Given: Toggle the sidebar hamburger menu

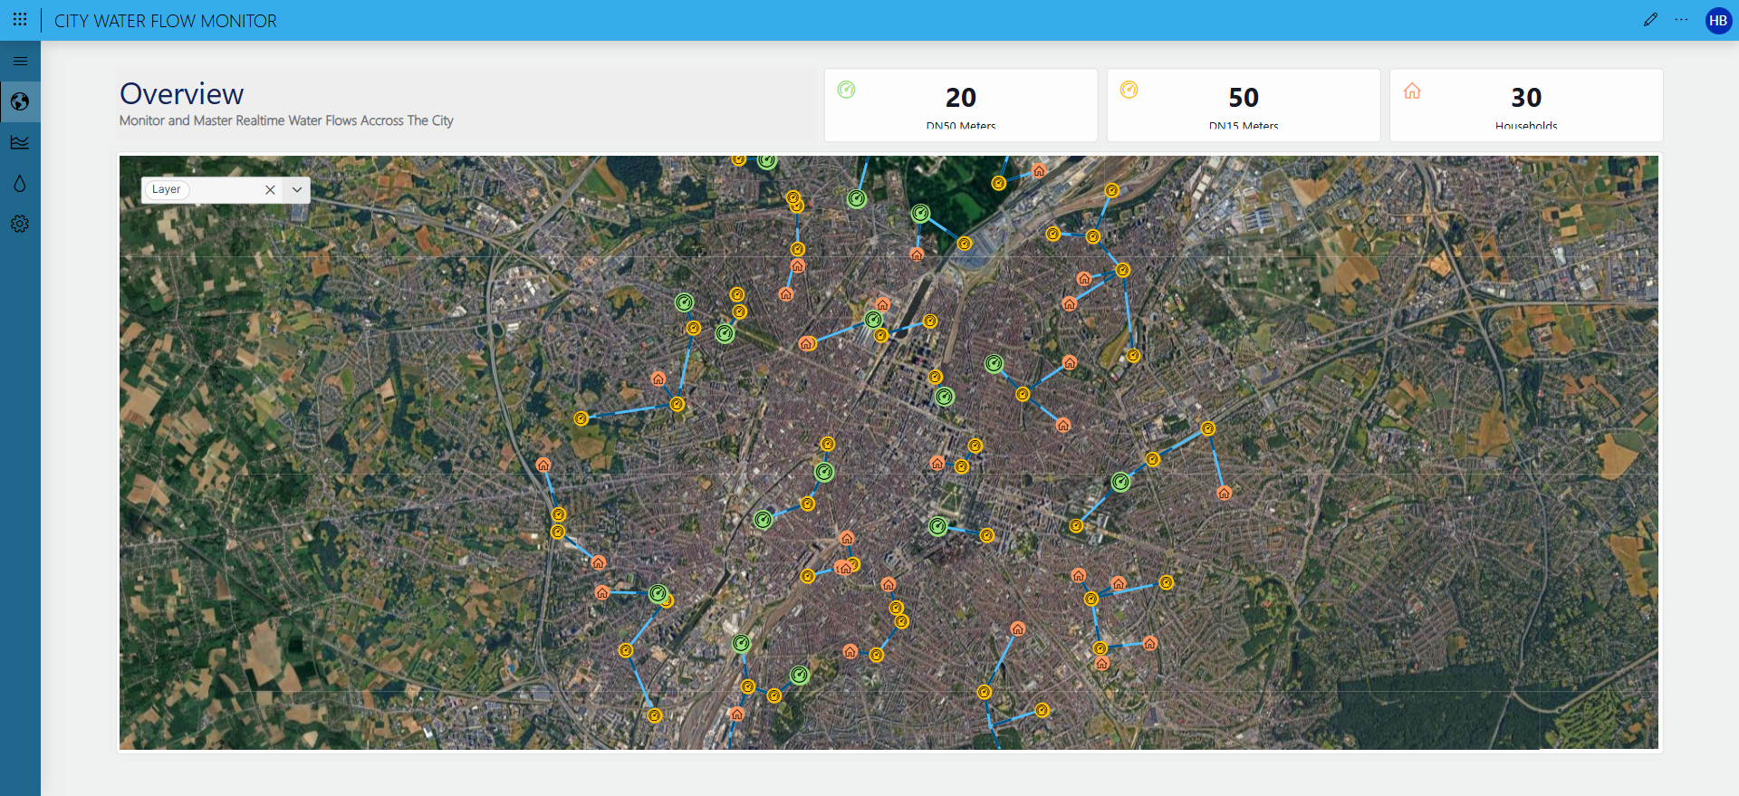Looking at the screenshot, I should coord(20,62).
